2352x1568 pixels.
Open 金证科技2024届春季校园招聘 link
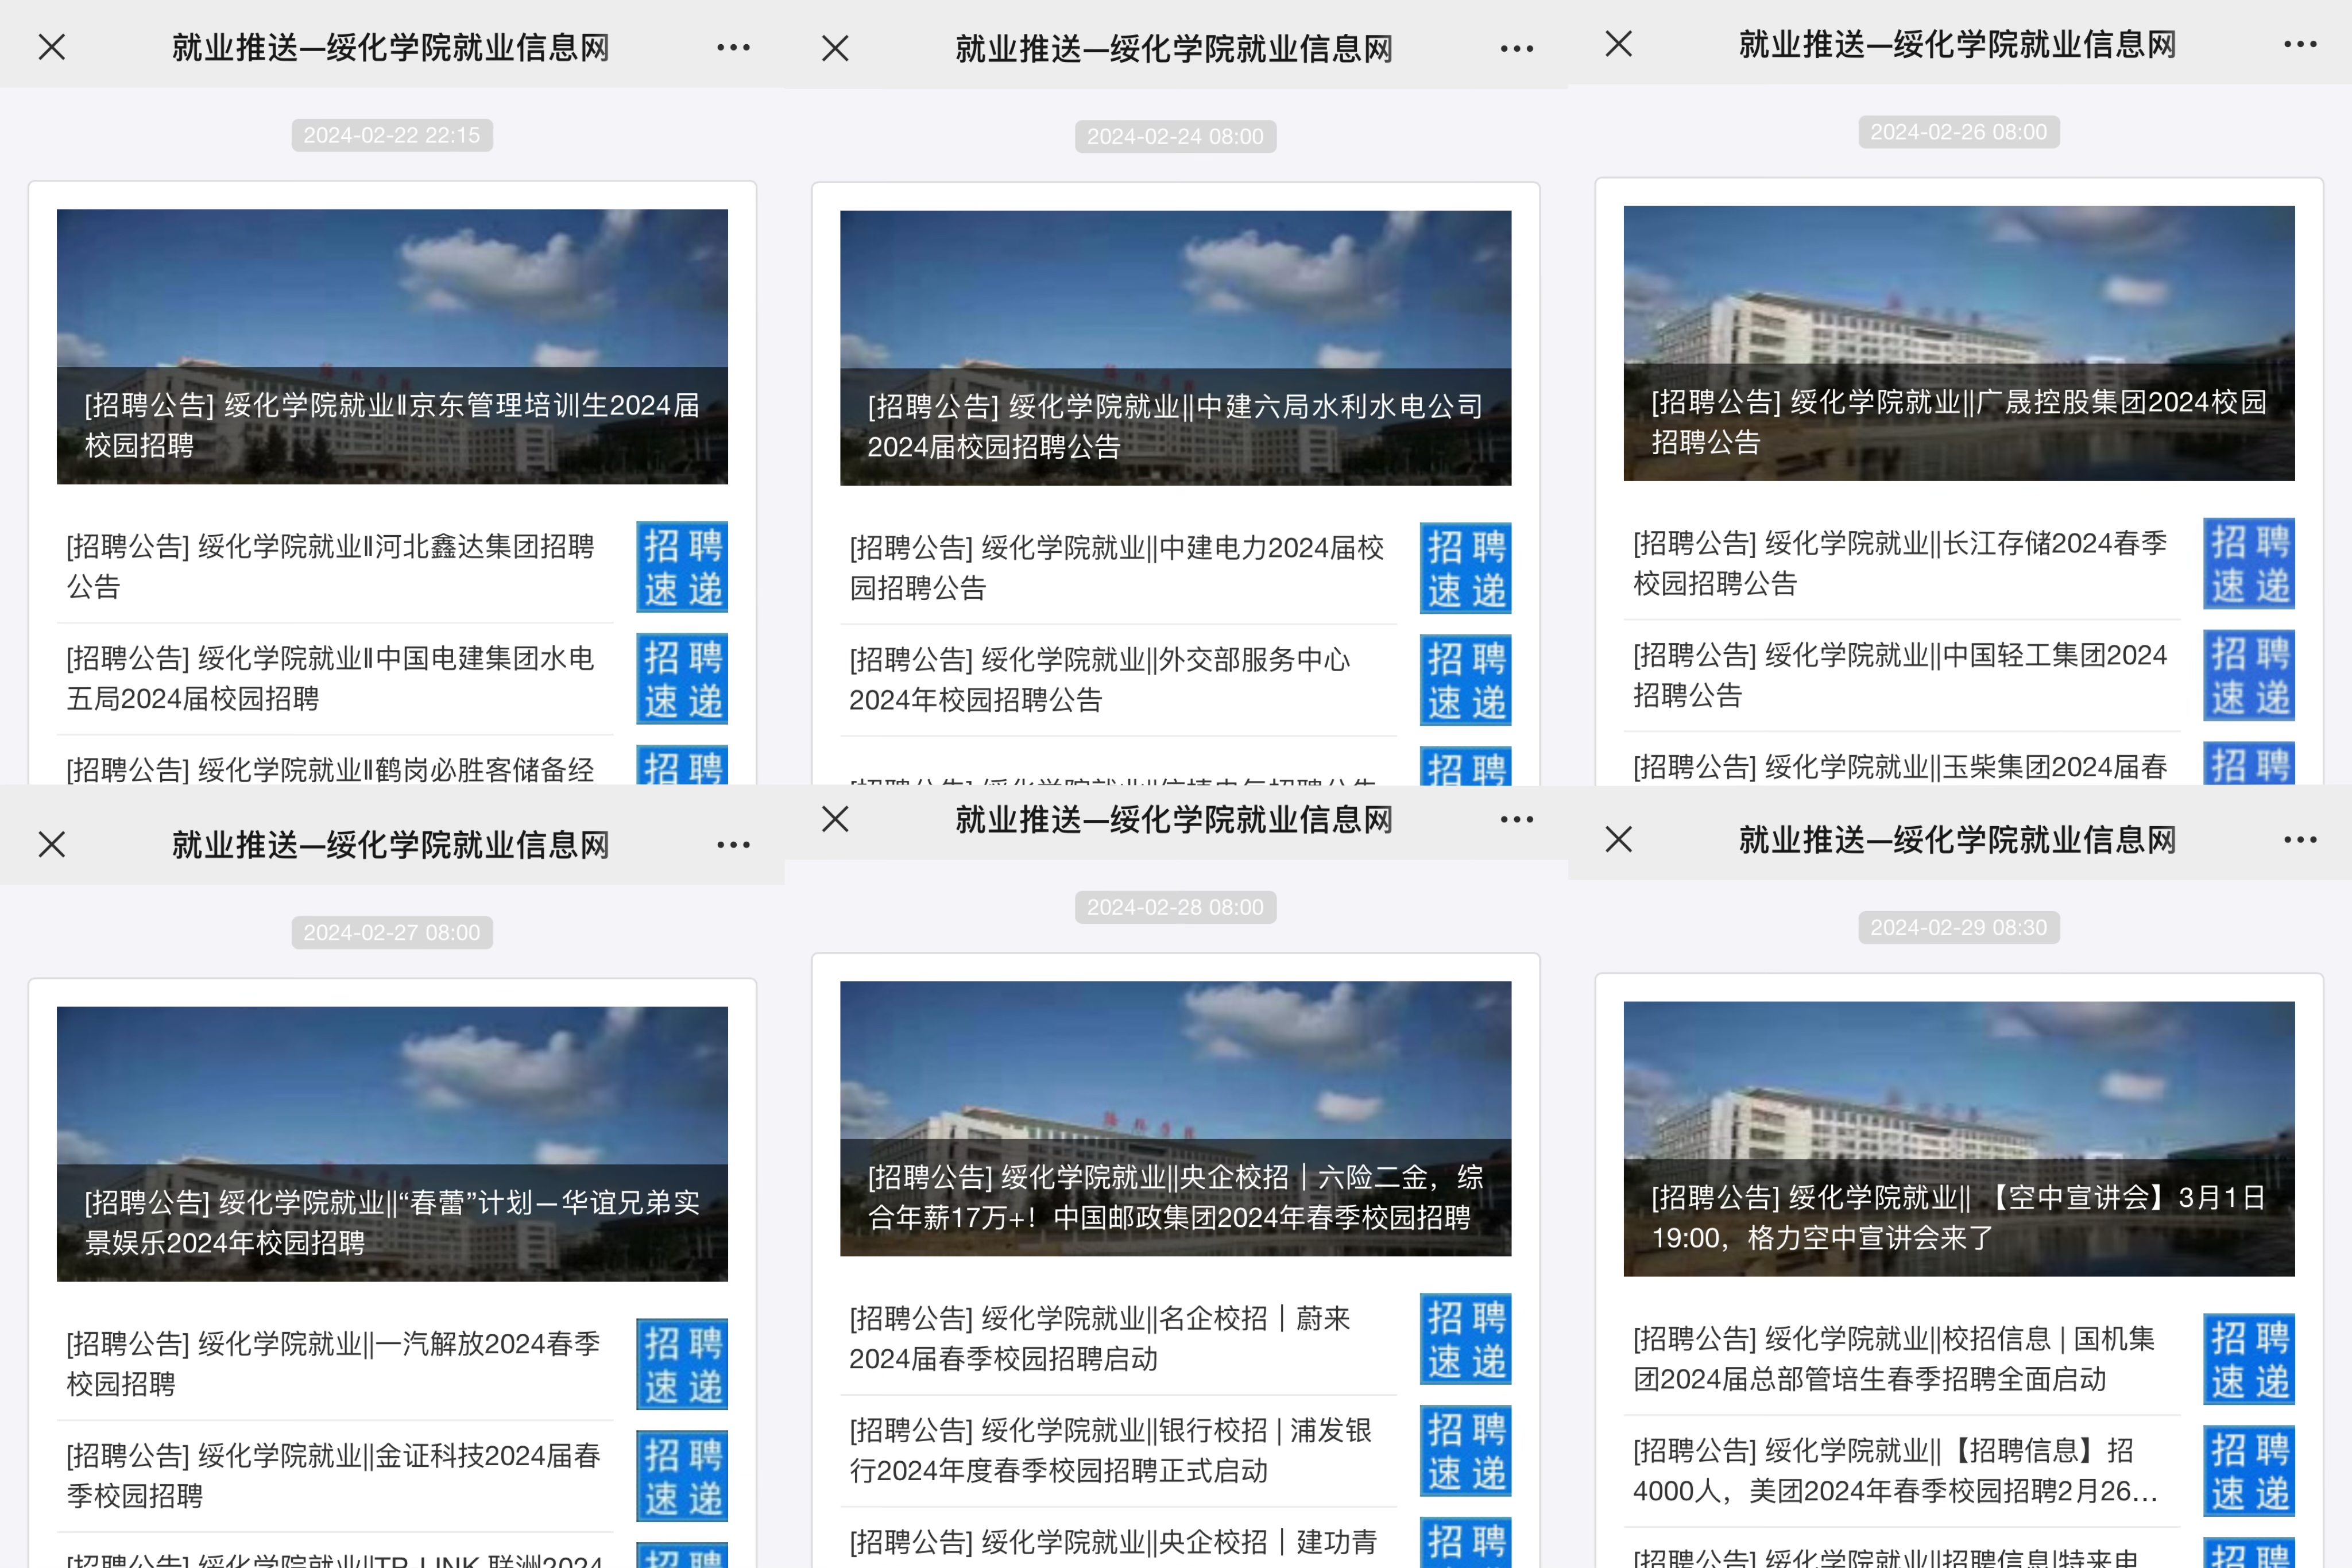tap(332, 1475)
